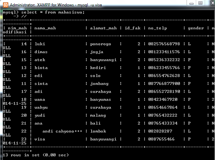Click the 'gender' column header
Image resolution: width=215 pixels, height=160 pixels.
tap(196, 28)
